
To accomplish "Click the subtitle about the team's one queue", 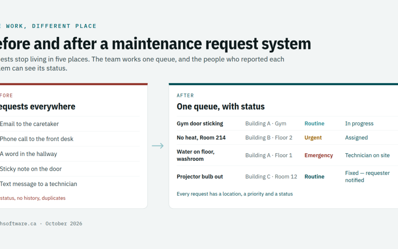I will (142, 63).
